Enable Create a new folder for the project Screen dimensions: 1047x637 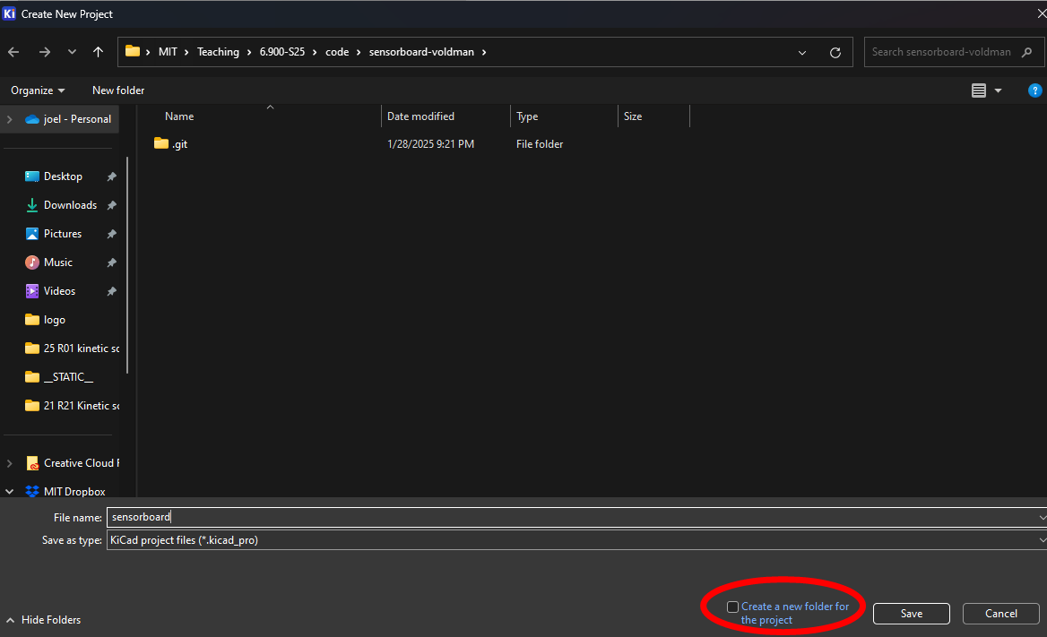pos(732,607)
